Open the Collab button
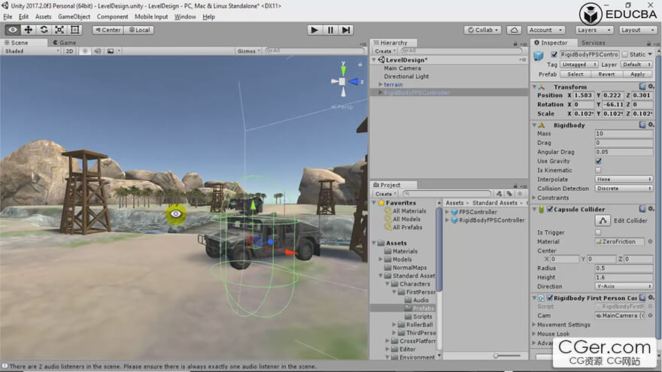 [482, 30]
